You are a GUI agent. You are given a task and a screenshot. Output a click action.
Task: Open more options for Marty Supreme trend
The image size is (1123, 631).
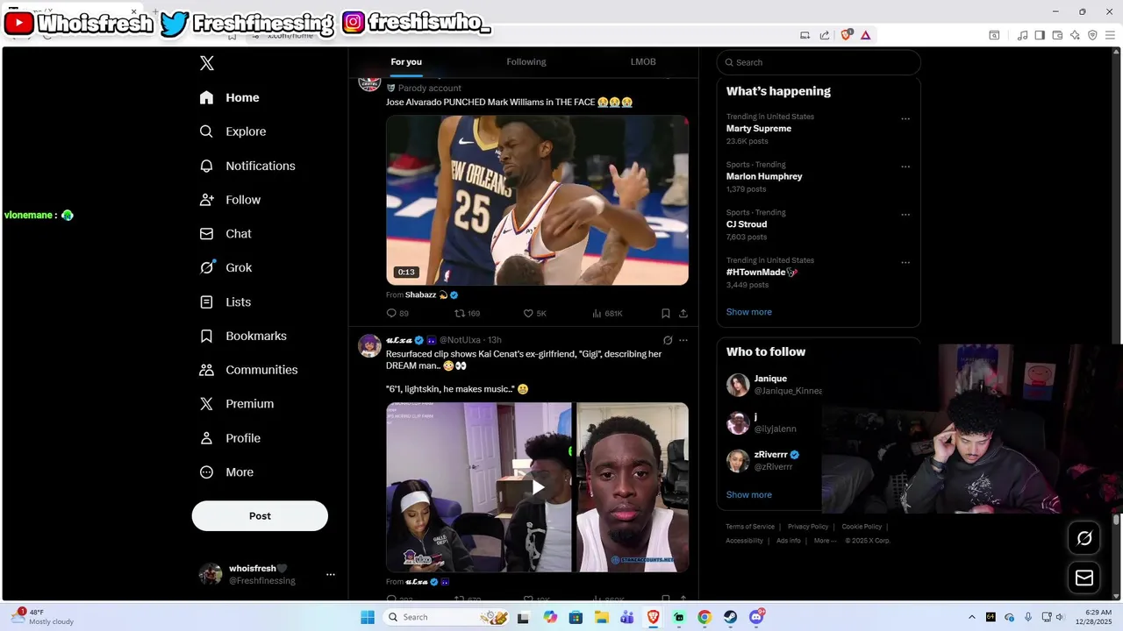click(x=905, y=119)
